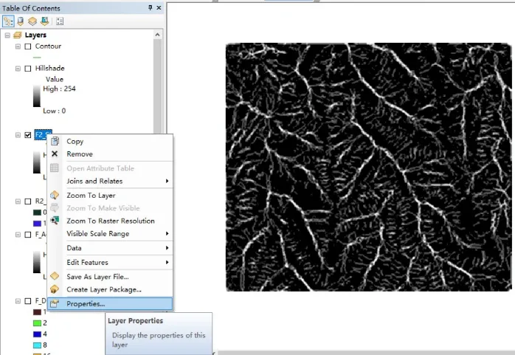
Task: Switch to List By Selection view
Action: pyautogui.click(x=44, y=21)
